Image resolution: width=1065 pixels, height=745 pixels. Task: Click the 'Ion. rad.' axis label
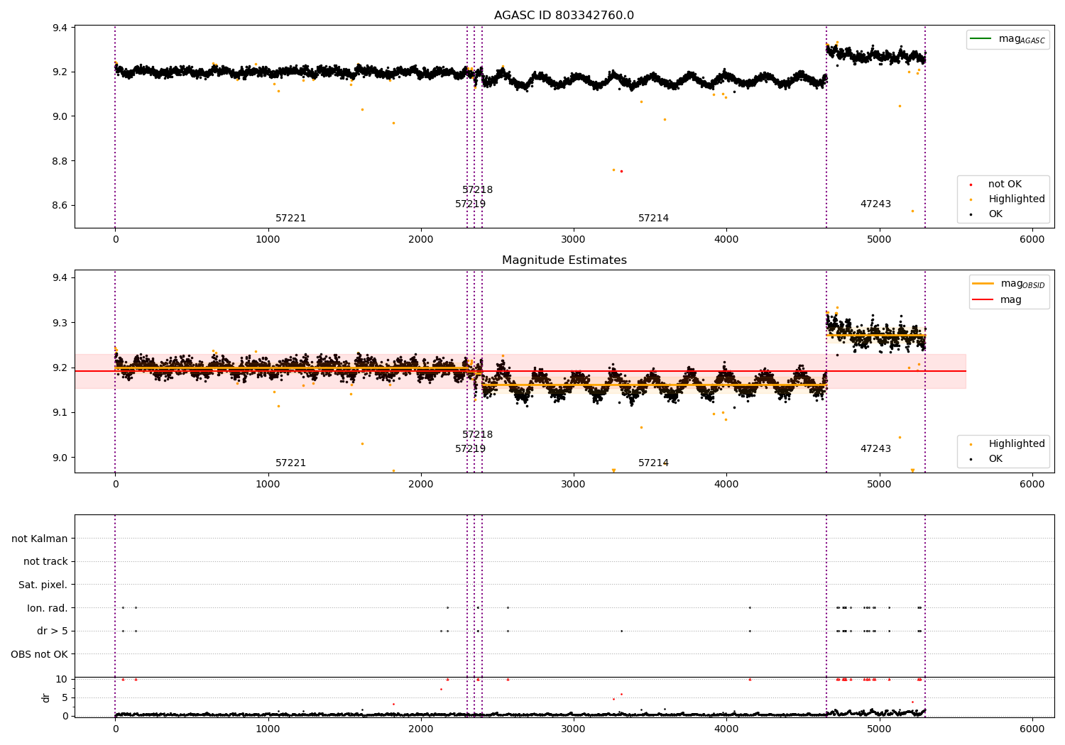(x=48, y=608)
